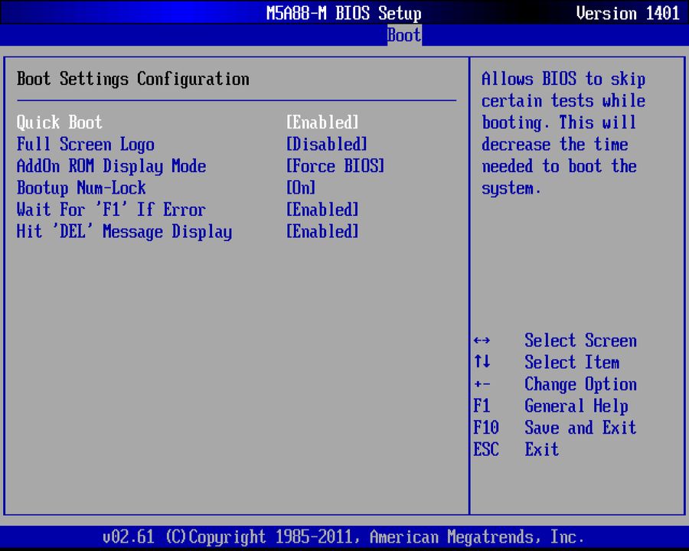Click the plus-minus key legend icon
Viewport: 689px width, 551px height.
point(482,384)
